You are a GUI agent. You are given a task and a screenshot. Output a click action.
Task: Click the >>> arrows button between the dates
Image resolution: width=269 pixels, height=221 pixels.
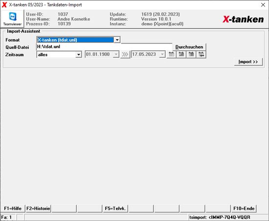pos(125,55)
